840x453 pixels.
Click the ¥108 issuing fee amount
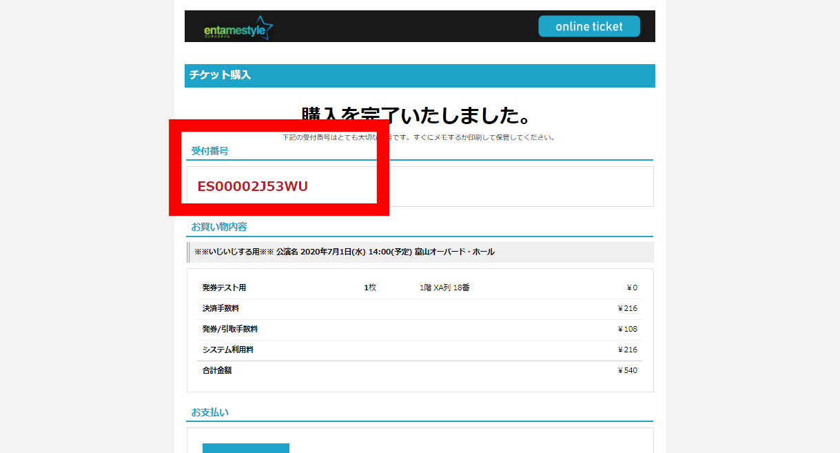(x=628, y=329)
